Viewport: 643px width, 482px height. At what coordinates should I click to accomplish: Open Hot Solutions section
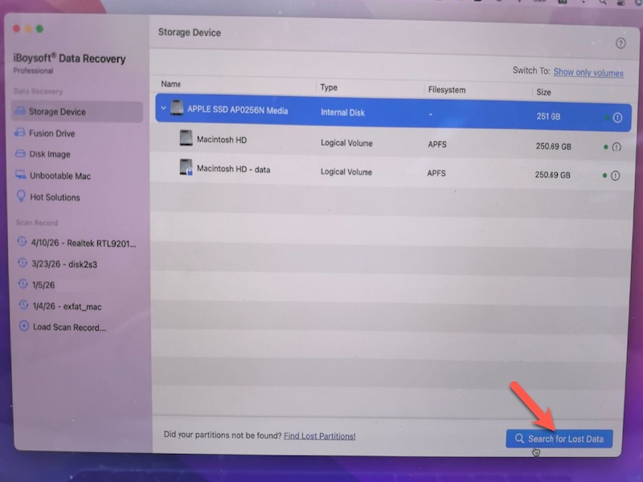55,197
